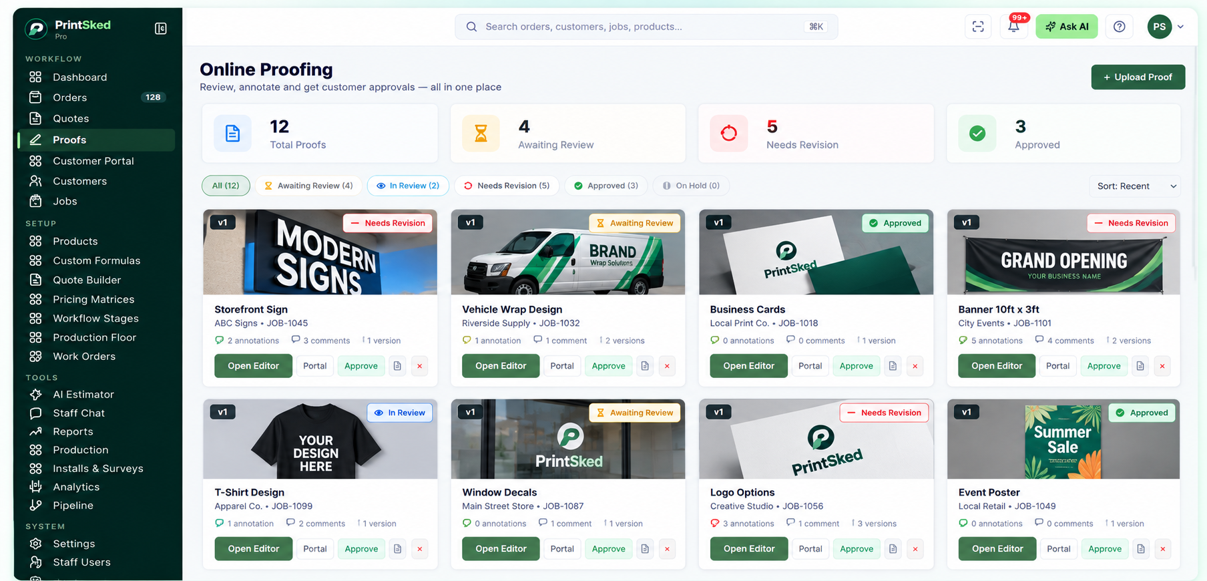Click the search orders input field

click(646, 27)
